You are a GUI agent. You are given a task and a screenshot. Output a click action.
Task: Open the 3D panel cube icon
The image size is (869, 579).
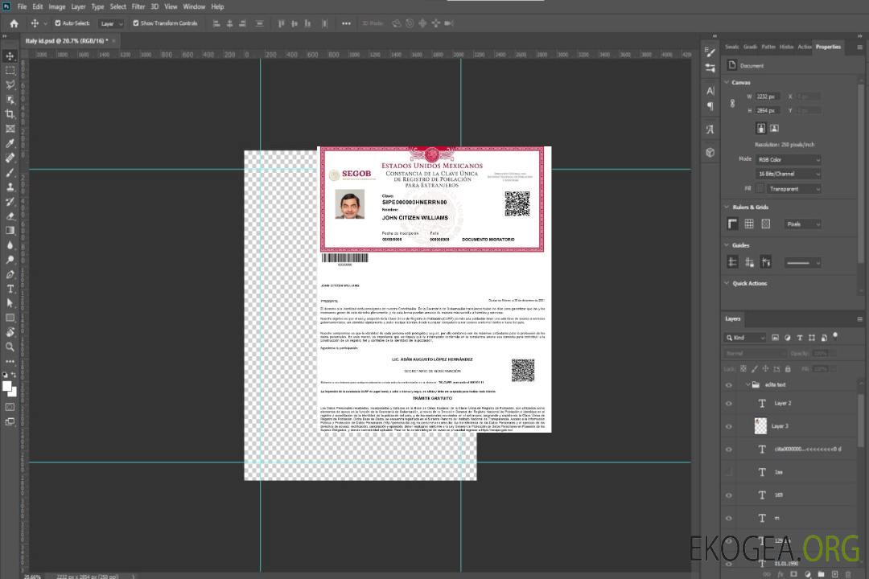[710, 152]
